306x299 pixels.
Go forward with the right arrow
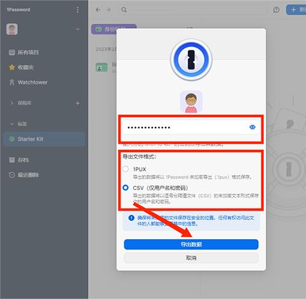tap(108, 10)
